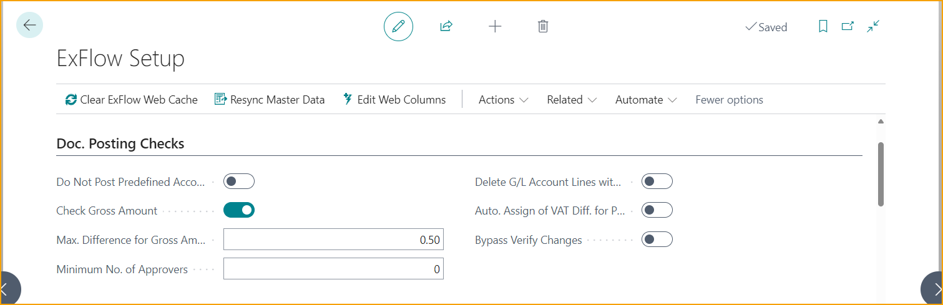Collapse the Doc. Posting Checks section
Screen dimensions: 943x305
tap(120, 143)
